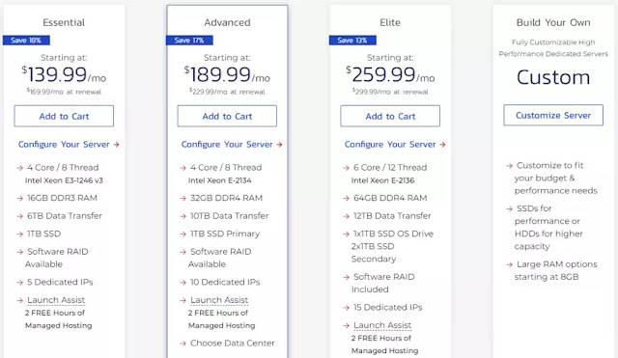
Task: Add the Advanced plan to cart
Action: (x=227, y=116)
